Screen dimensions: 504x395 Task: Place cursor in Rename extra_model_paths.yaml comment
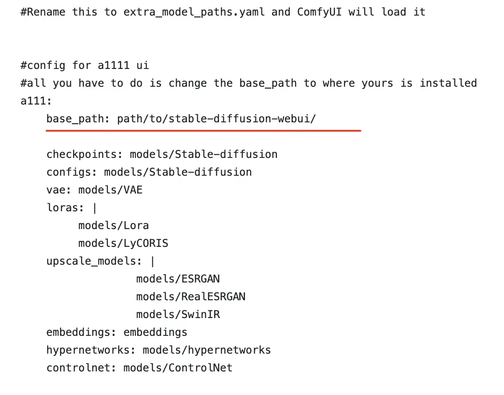223,12
